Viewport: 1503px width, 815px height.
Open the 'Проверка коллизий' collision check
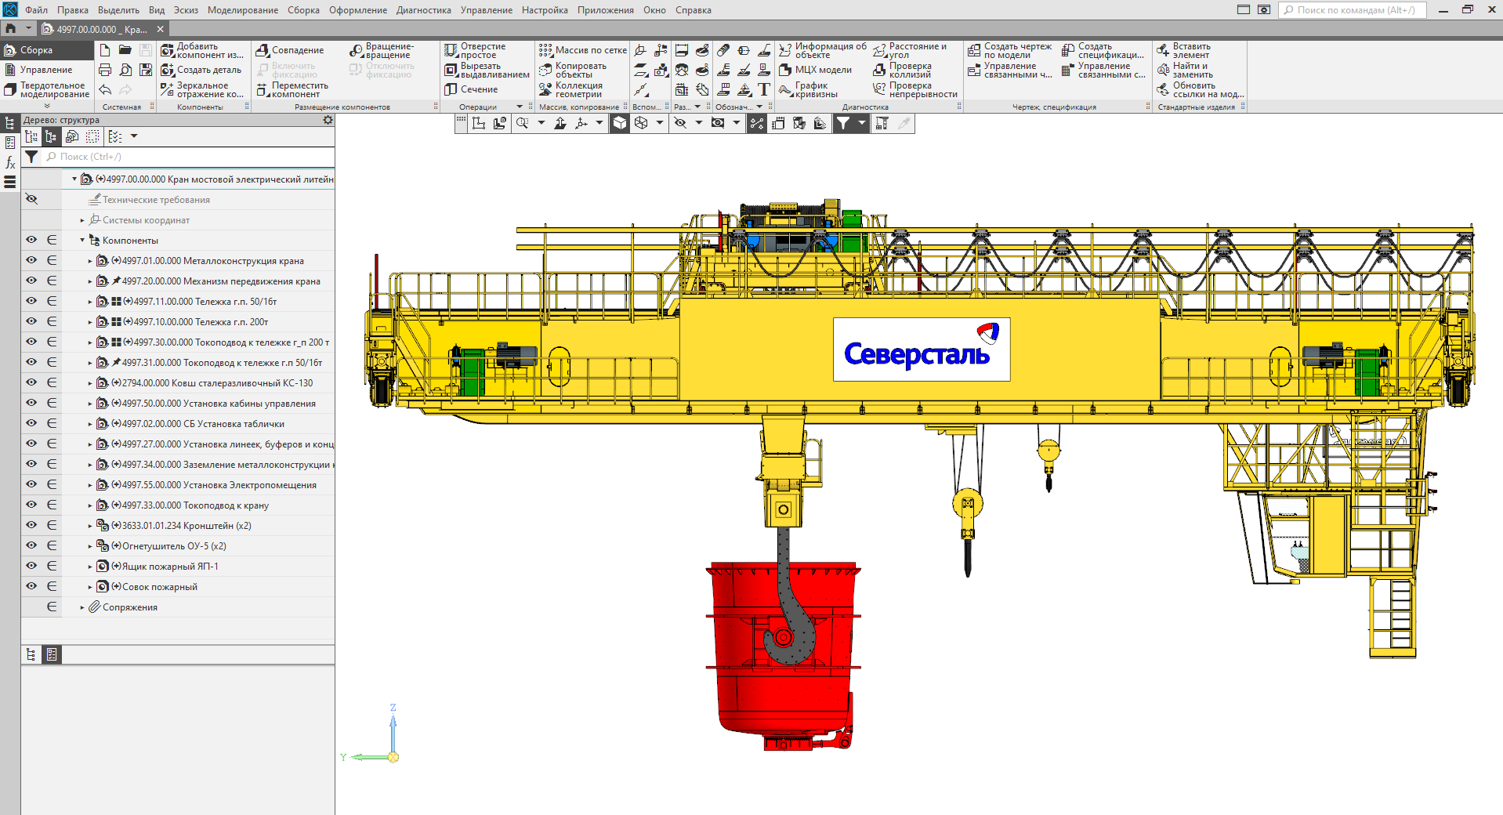pos(880,71)
